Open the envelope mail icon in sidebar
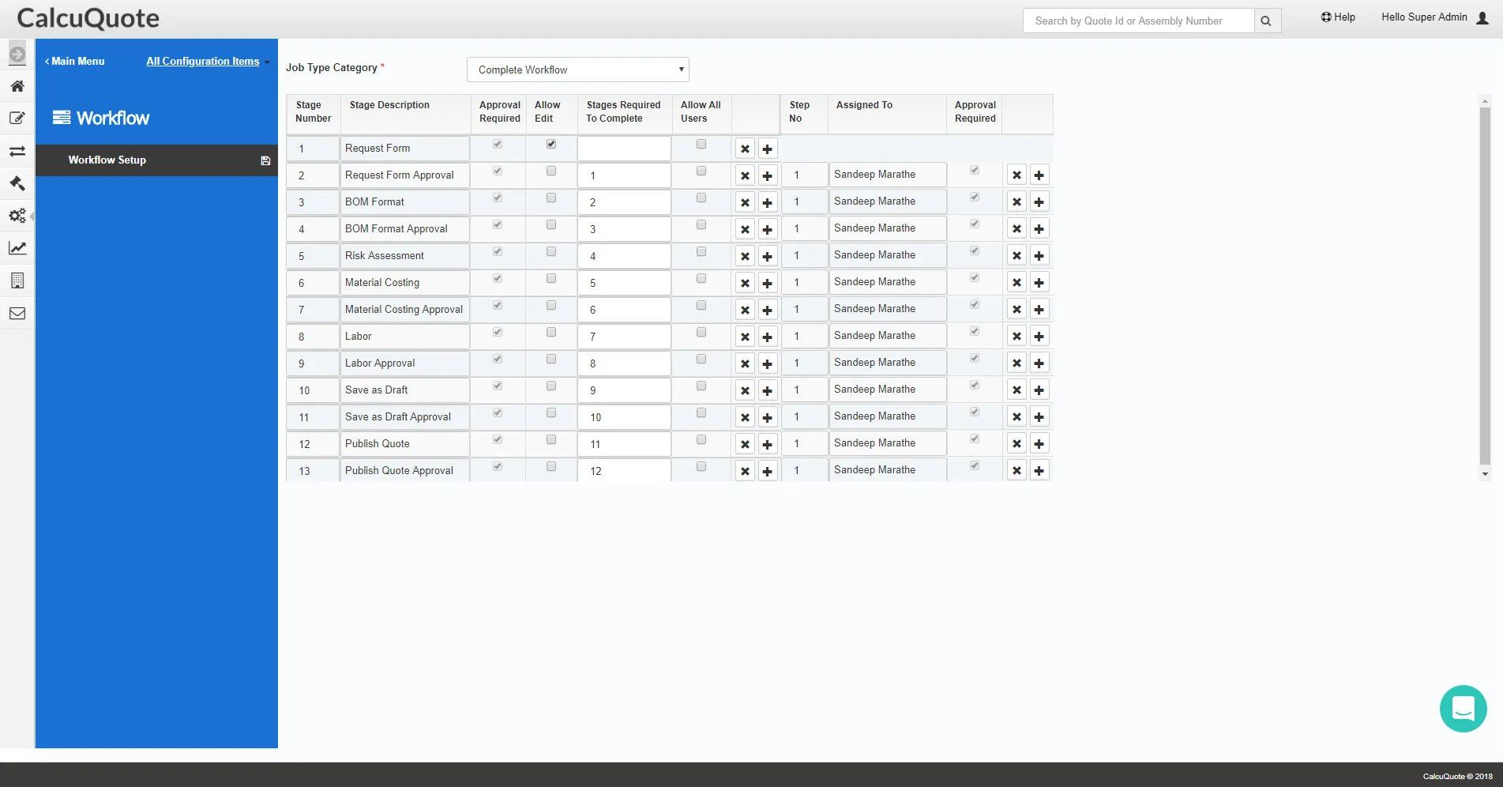Screen dimensions: 1503x787 tap(17, 314)
